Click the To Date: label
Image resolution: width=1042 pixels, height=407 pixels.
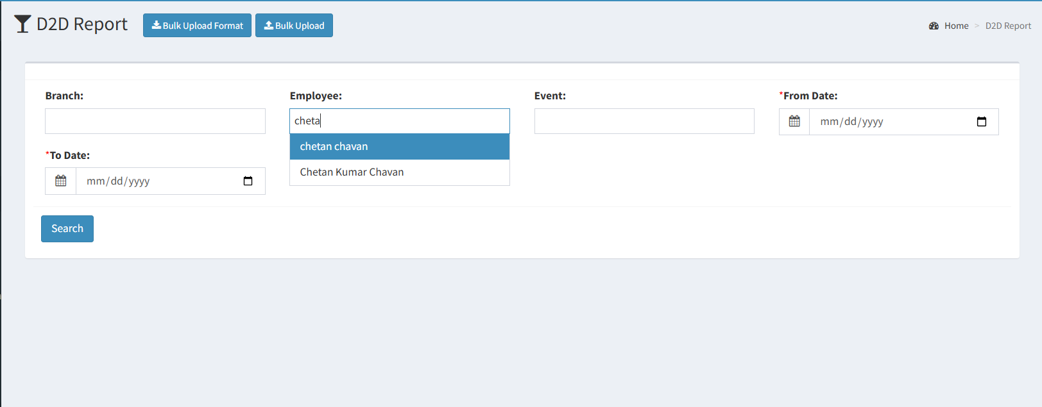pos(68,155)
